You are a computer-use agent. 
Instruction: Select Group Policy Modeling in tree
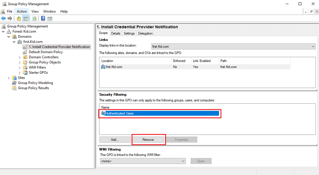pyautogui.click(x=35, y=83)
